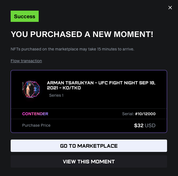Click the NFT arrival time notice text
The height and width of the screenshot is (176, 178).
pos(72,49)
